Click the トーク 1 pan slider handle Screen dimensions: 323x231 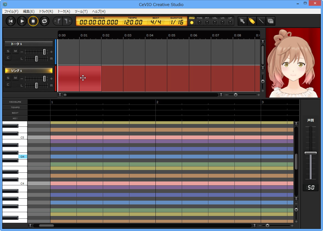coord(36,59)
